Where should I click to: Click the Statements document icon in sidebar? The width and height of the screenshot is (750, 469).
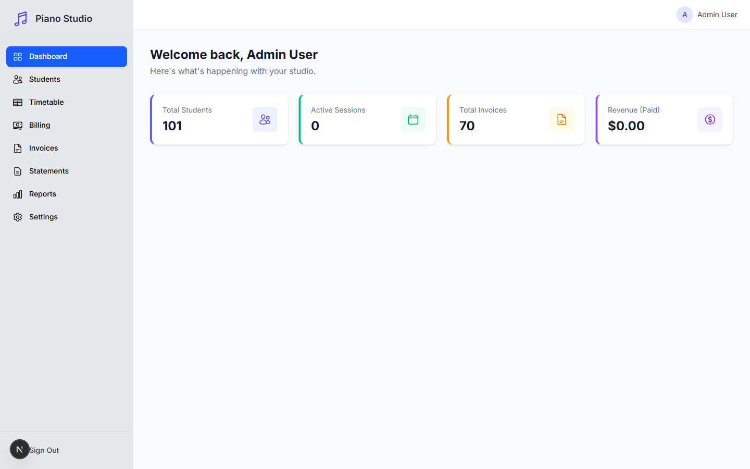tap(18, 171)
